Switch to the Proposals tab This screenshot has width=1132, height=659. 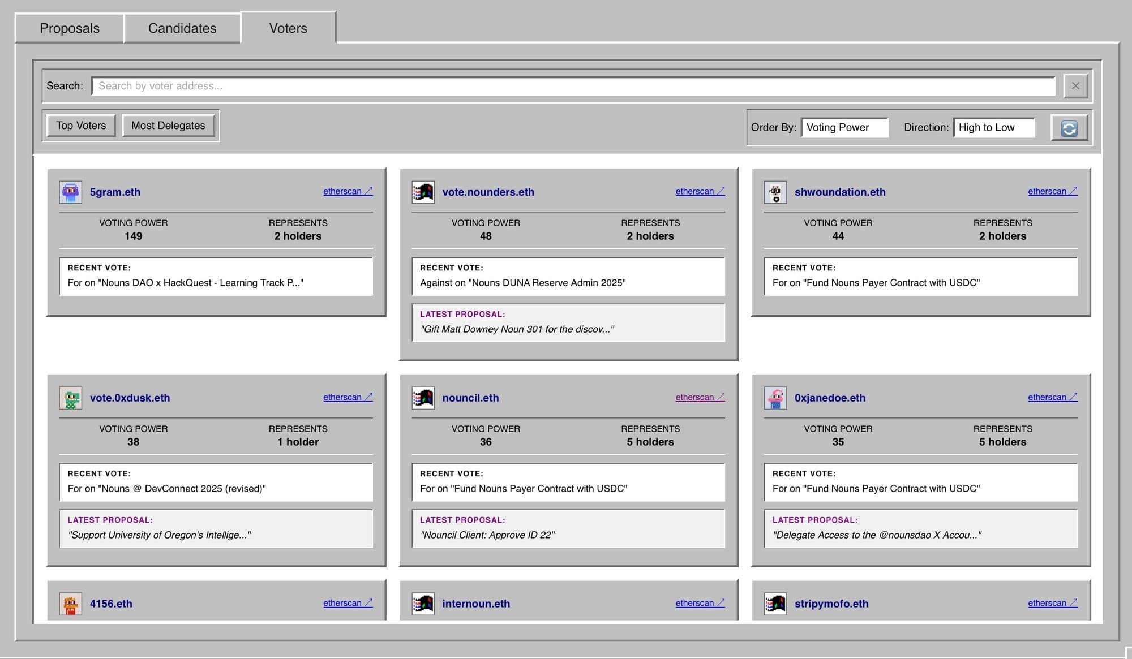point(69,28)
